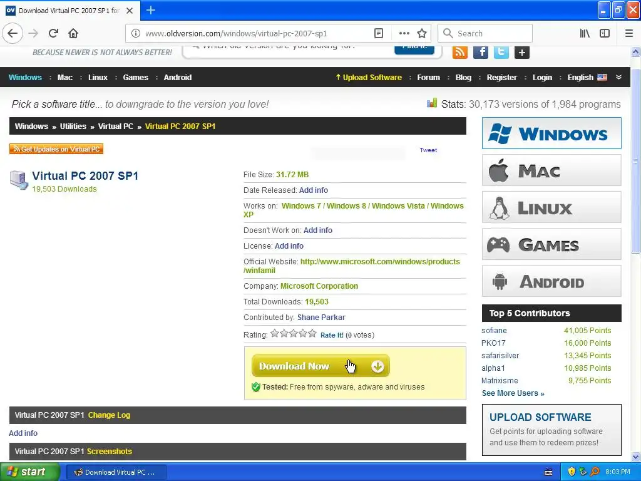Open the Firefox hamburger menu

[628, 34]
